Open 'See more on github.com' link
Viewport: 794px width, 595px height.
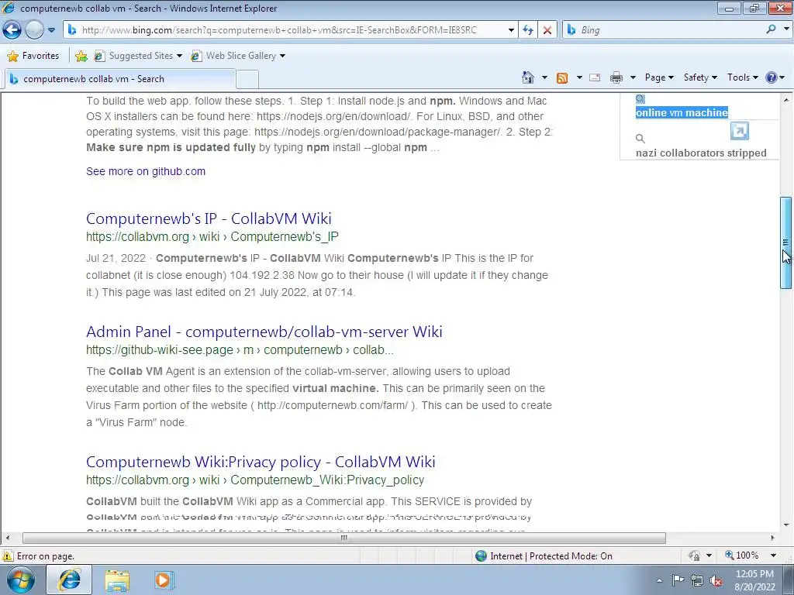146,171
